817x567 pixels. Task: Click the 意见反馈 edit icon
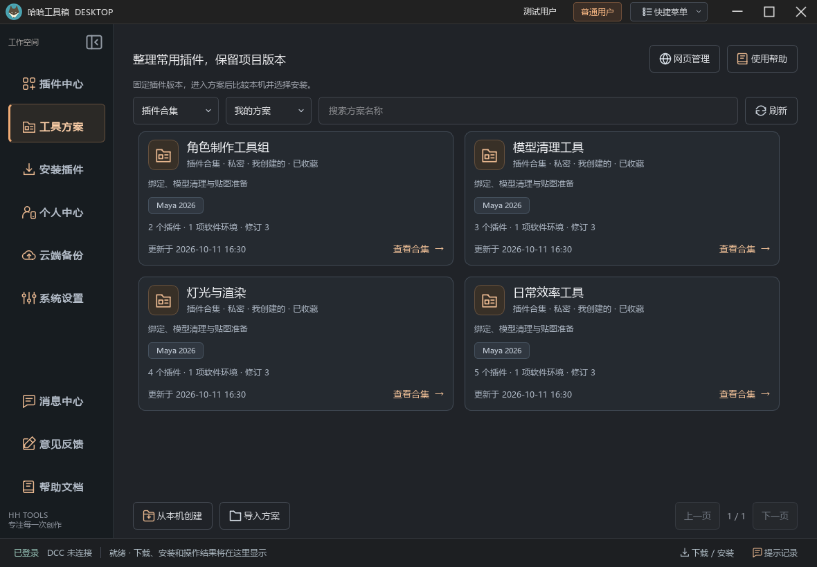click(x=28, y=444)
